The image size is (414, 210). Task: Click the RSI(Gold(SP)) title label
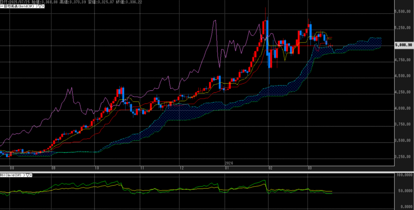[x=12, y=175]
